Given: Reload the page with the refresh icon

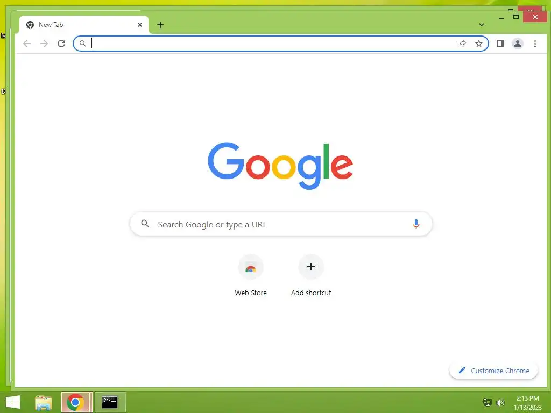Looking at the screenshot, I should tap(61, 44).
